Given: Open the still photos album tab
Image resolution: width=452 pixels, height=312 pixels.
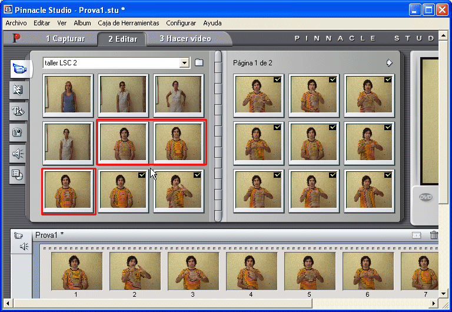Looking at the screenshot, I should (18, 132).
